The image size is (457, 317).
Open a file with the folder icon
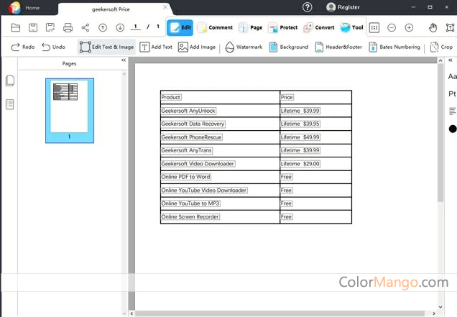coord(15,28)
